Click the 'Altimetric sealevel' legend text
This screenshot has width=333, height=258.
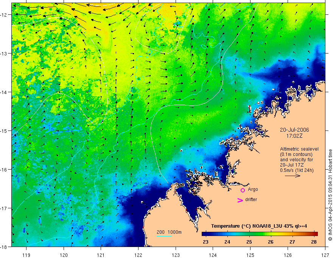click(299, 149)
